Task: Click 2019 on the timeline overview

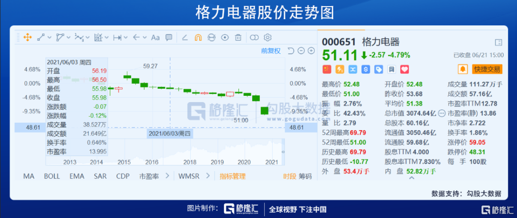Action: (218, 162)
